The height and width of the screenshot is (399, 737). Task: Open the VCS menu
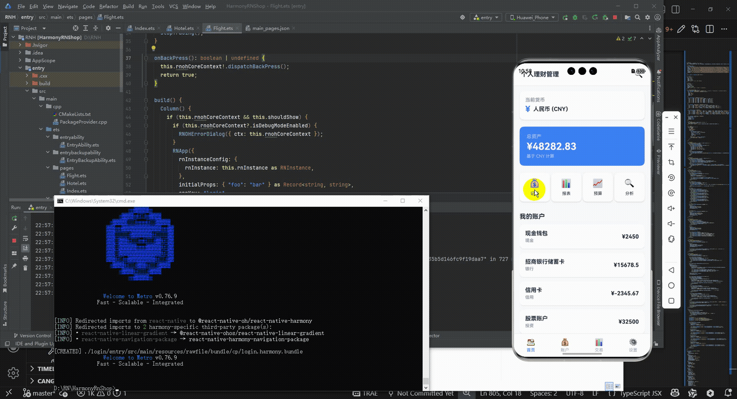click(173, 6)
